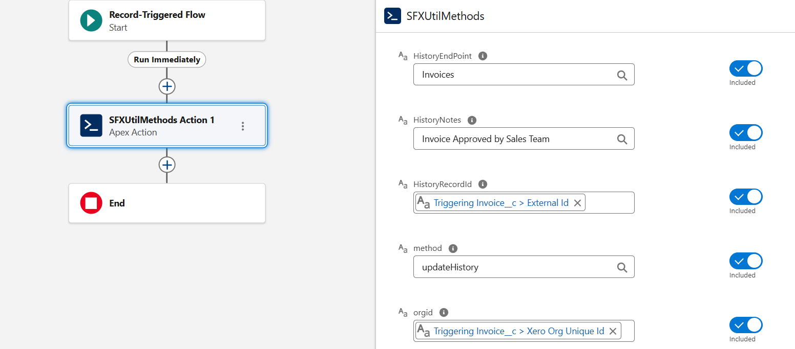Viewport: 795px width, 349px height.
Task: Click the Apex Action terminal icon on canvas
Action: tap(91, 126)
